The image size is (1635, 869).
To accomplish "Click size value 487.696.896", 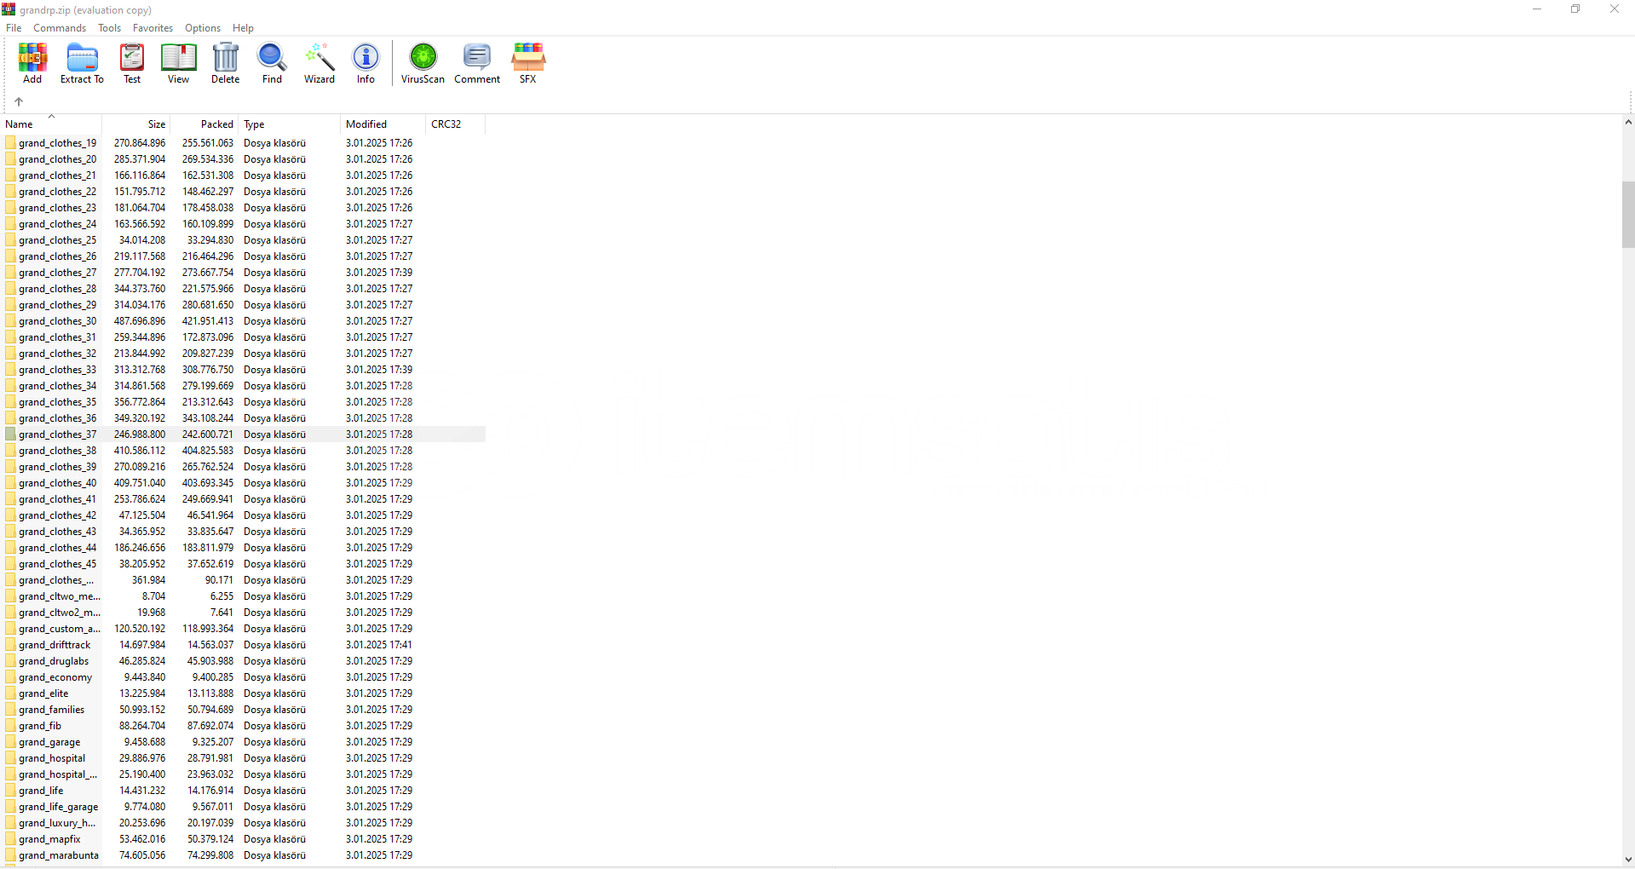I will point(140,321).
